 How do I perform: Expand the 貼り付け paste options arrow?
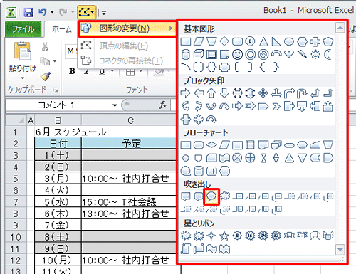[22, 78]
